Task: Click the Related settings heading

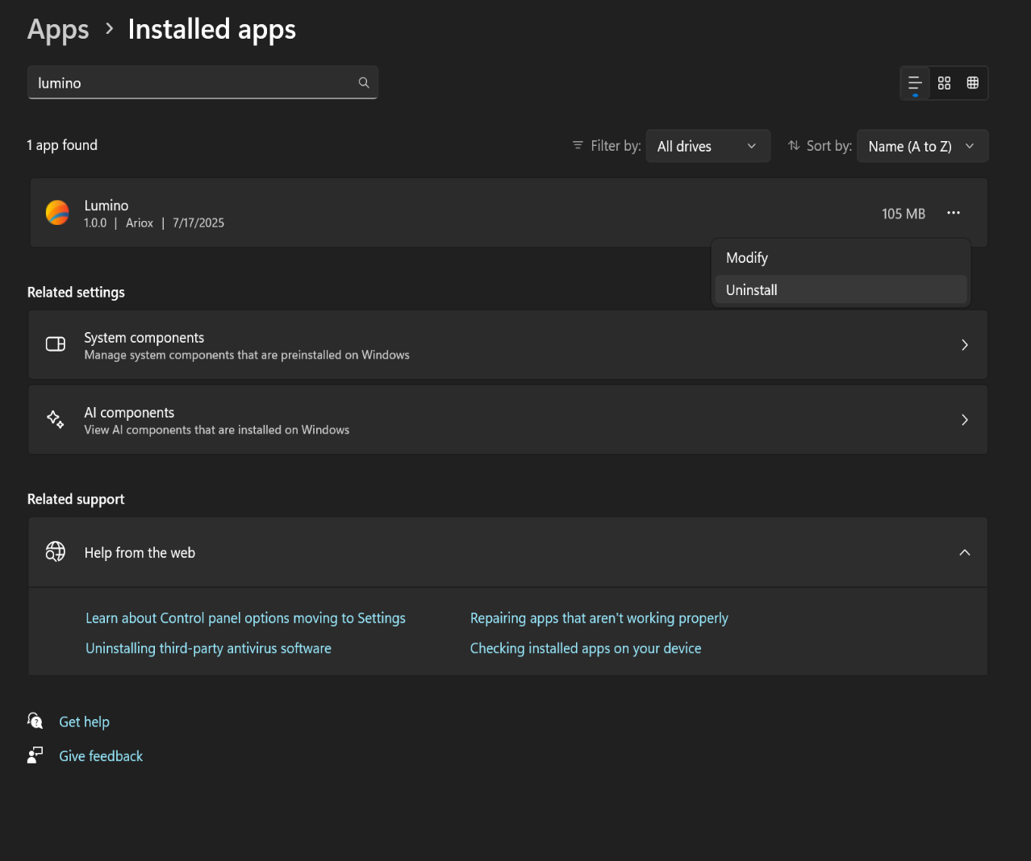Action: tap(76, 293)
